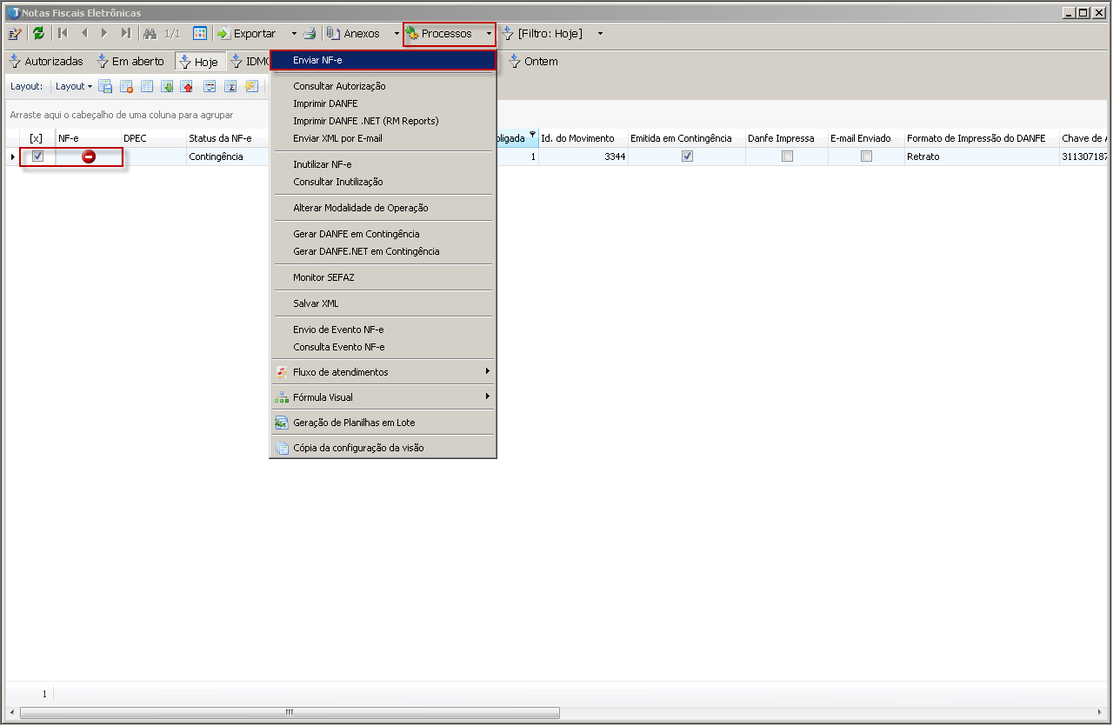Select Imprimir DANFE menu item
1113x726 pixels.
point(383,103)
